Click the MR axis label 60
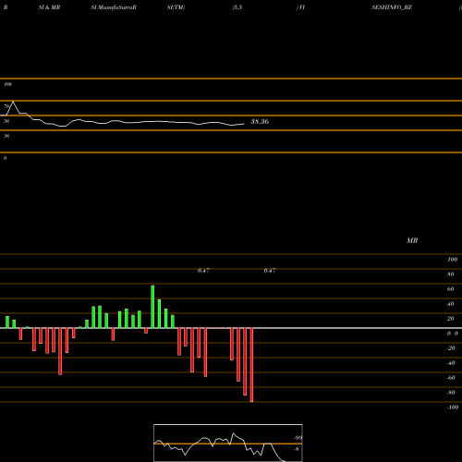 [x=450, y=289]
